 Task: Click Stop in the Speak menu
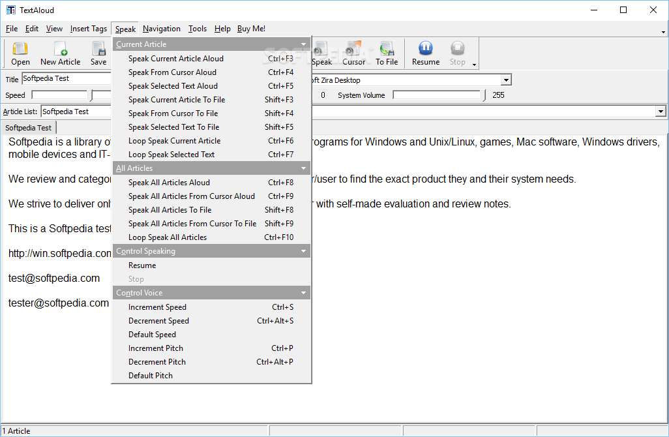(x=211, y=279)
